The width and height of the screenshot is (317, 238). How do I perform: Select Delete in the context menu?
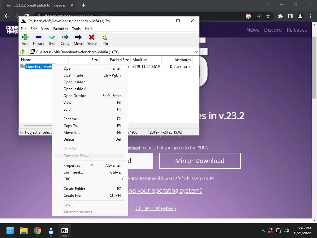tap(90, 139)
